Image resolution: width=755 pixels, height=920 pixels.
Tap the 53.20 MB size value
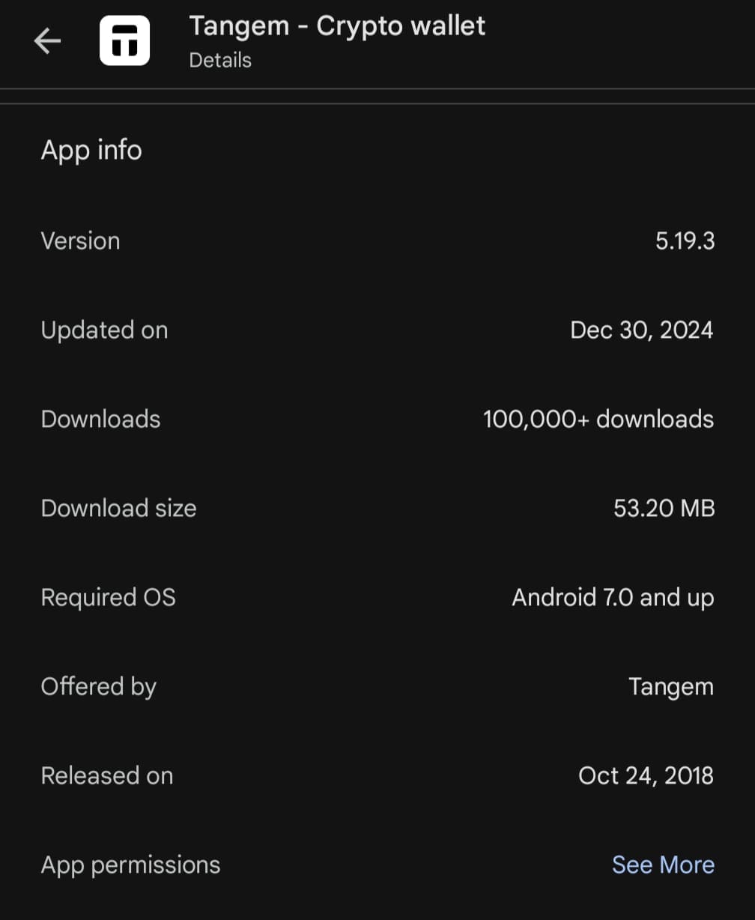click(x=664, y=508)
